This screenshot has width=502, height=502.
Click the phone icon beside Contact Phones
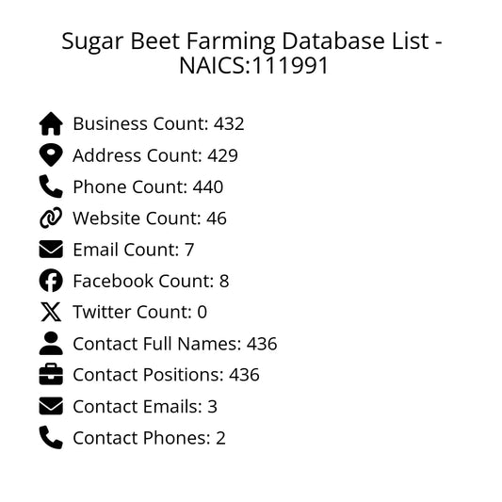click(51, 437)
